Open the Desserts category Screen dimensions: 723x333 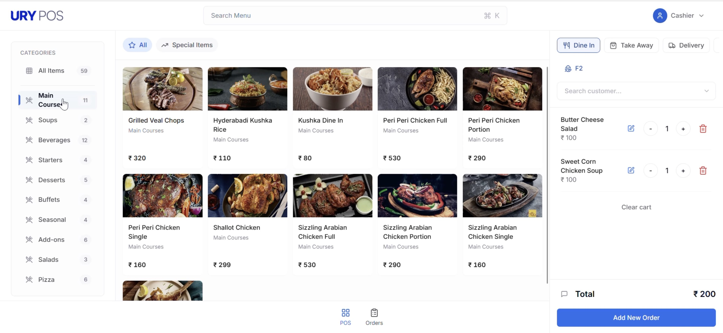[x=51, y=180]
